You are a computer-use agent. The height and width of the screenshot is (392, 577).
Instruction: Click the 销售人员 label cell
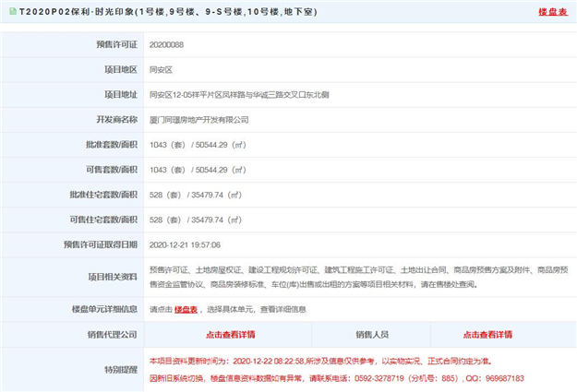(x=372, y=335)
